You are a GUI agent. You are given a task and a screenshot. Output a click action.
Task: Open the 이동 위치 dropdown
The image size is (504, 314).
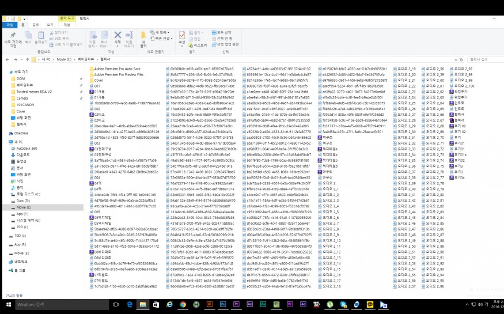93,38
